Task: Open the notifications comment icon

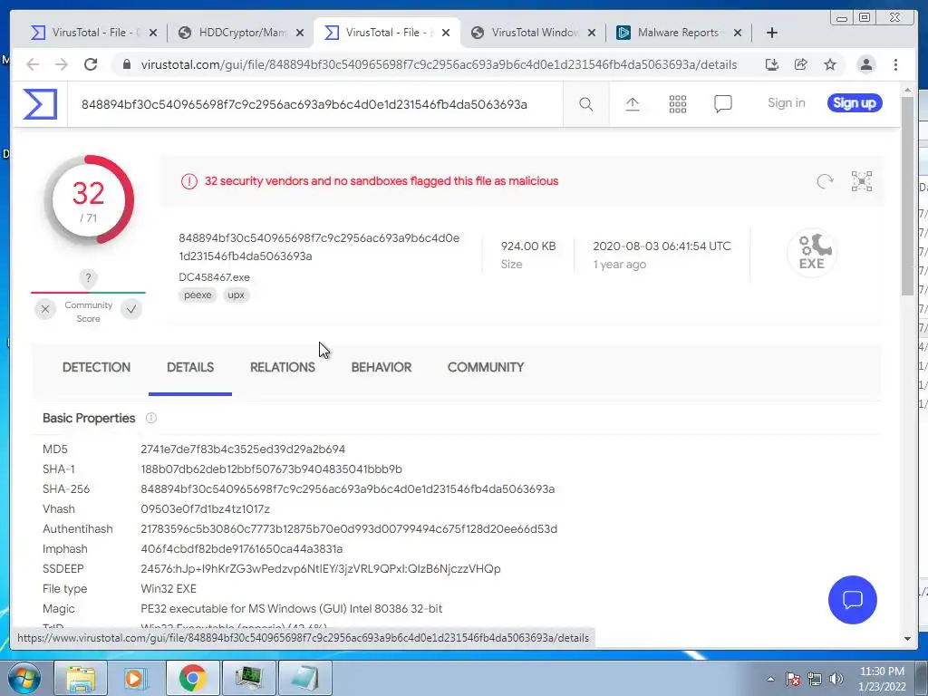Action: pyautogui.click(x=722, y=104)
